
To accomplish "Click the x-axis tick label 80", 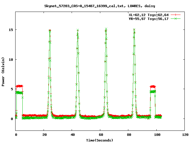I will tap(129, 135).
